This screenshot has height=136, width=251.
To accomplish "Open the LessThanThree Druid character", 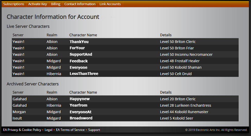I will pos(84,74).
